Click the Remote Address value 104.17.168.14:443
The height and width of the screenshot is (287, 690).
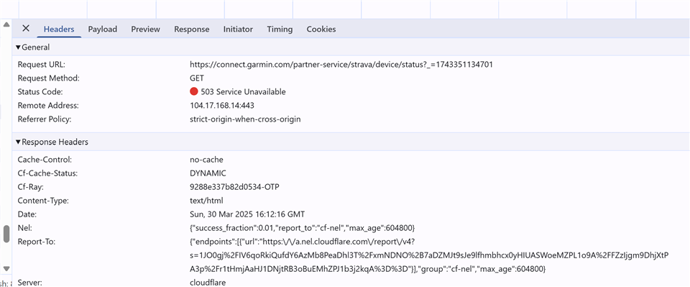tap(222, 106)
